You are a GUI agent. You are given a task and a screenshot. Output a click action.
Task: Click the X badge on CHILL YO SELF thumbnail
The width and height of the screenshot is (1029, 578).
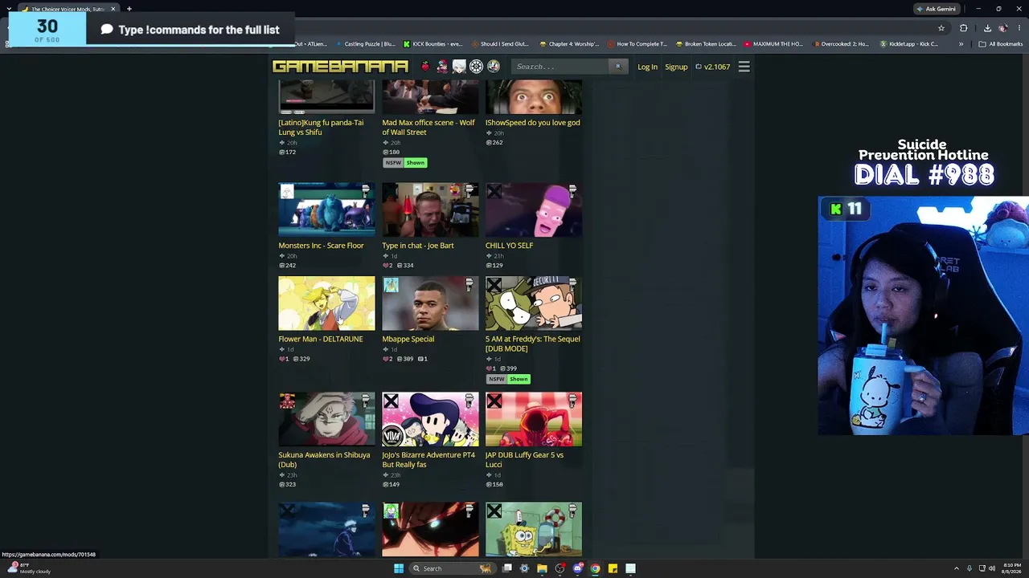(x=494, y=191)
